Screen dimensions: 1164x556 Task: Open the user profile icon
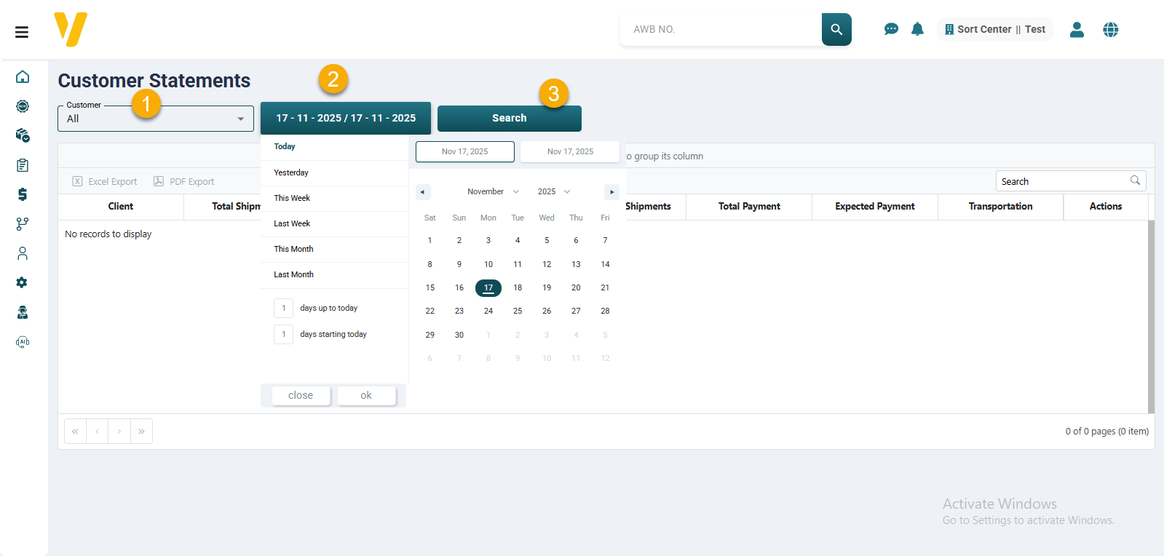tap(1077, 29)
